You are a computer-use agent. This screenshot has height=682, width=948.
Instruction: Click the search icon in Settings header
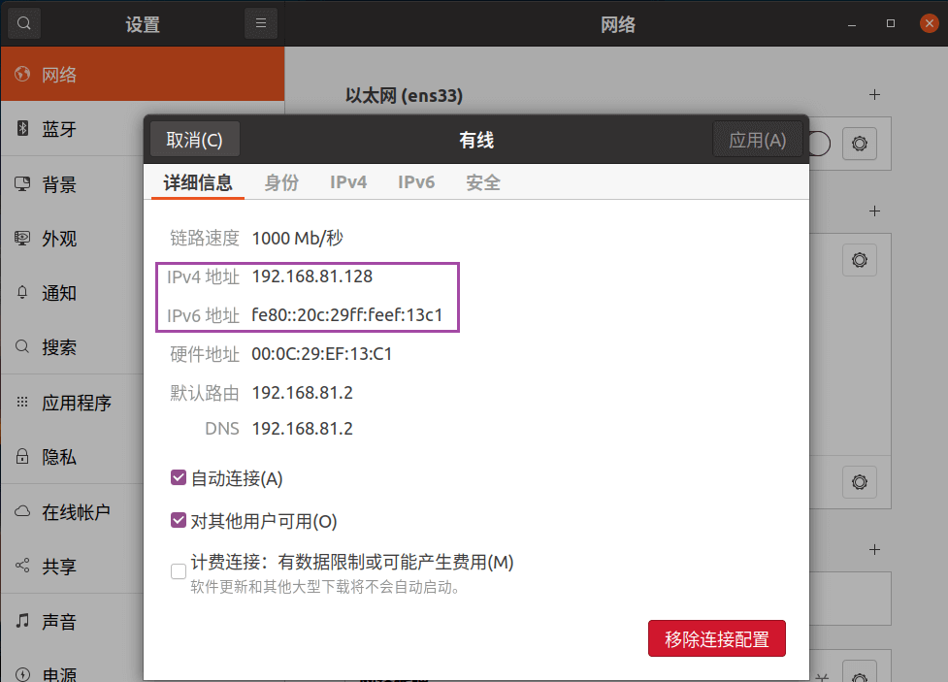(x=23, y=23)
